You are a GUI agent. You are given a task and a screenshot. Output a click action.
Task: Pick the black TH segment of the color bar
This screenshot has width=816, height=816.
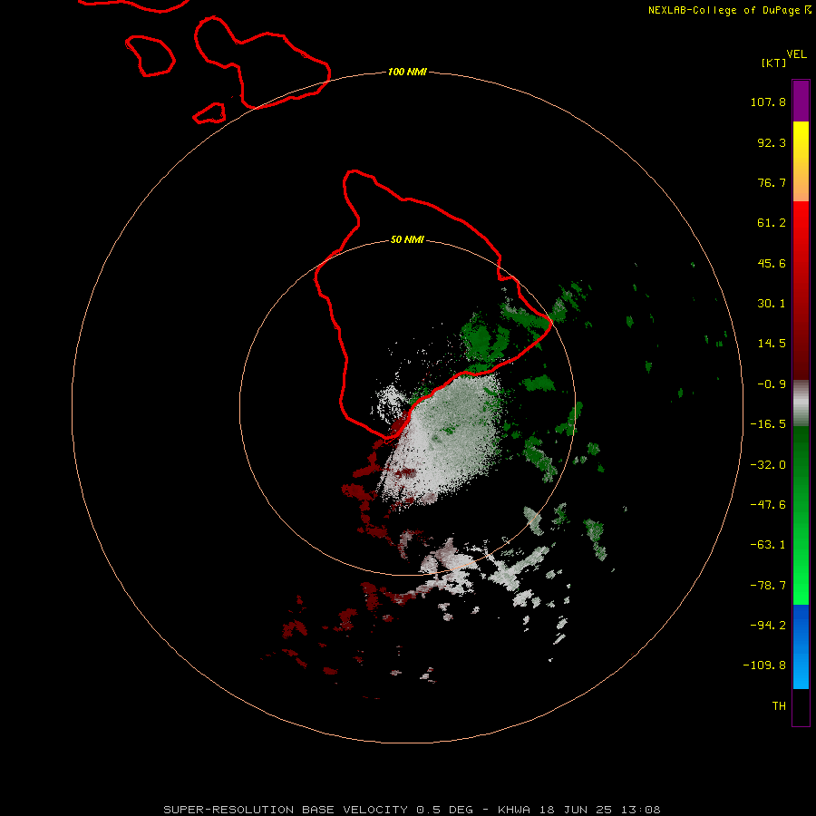(801, 707)
